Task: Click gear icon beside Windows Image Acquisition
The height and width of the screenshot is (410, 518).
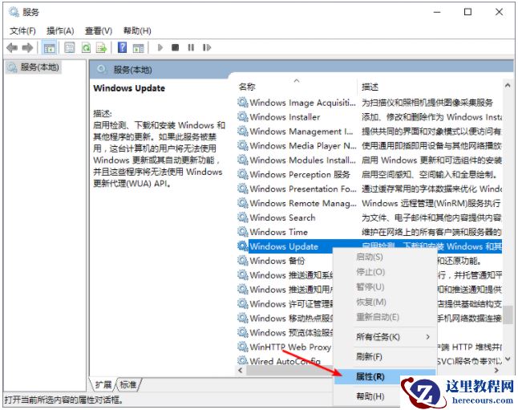Action: [243, 103]
